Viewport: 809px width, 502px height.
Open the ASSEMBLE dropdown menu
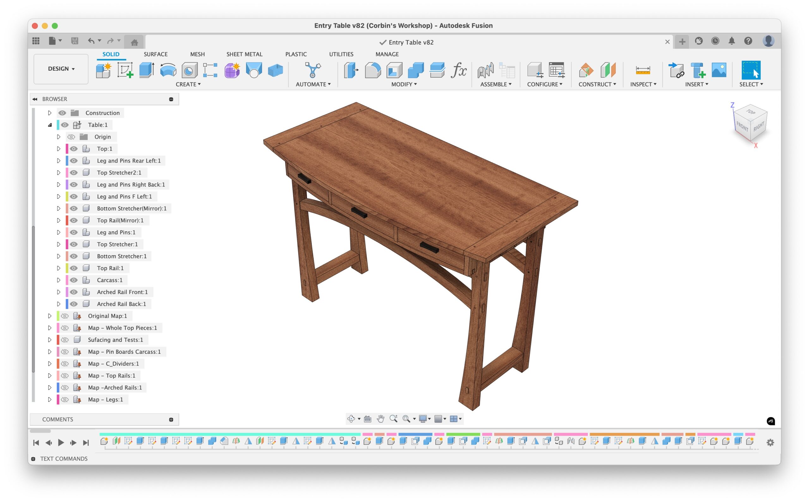496,84
